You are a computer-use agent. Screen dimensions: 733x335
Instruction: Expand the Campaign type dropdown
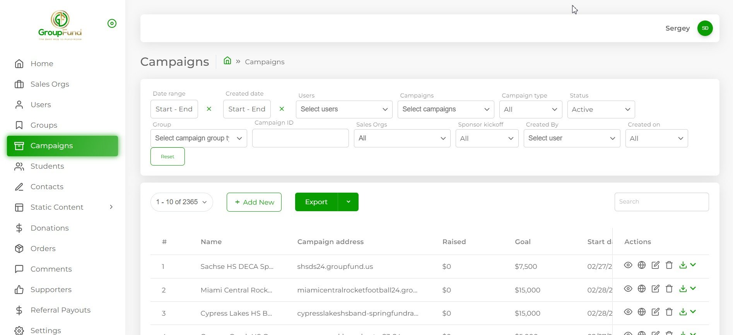pos(530,109)
